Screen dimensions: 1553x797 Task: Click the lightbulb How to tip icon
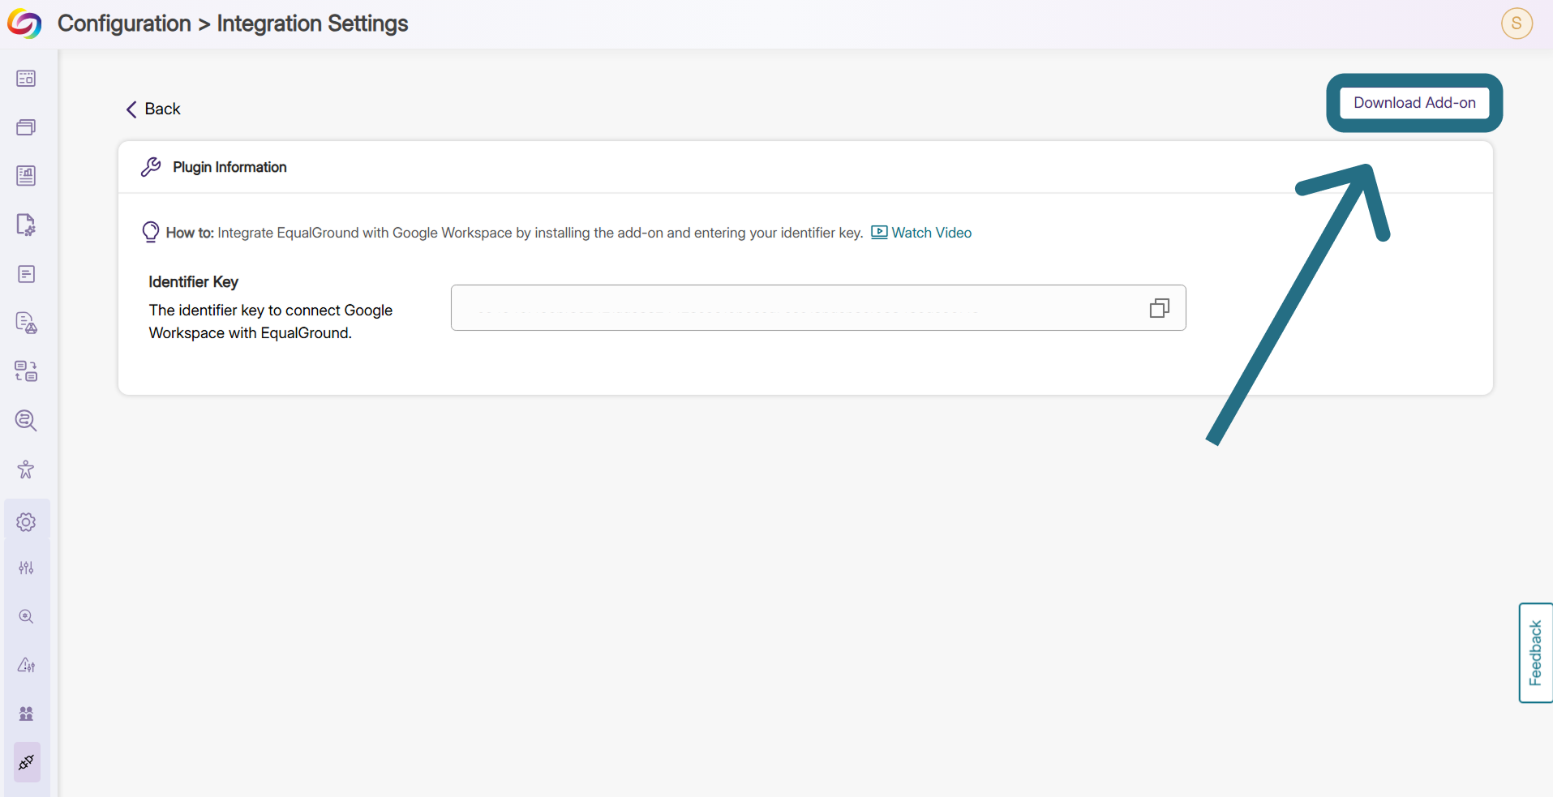151,232
